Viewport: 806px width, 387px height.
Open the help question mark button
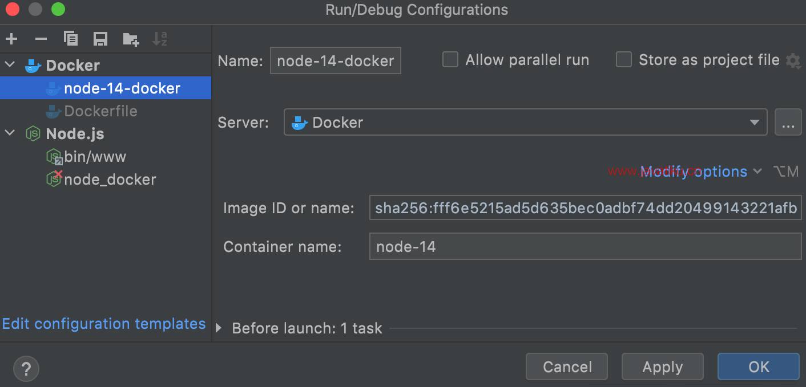coord(26,368)
